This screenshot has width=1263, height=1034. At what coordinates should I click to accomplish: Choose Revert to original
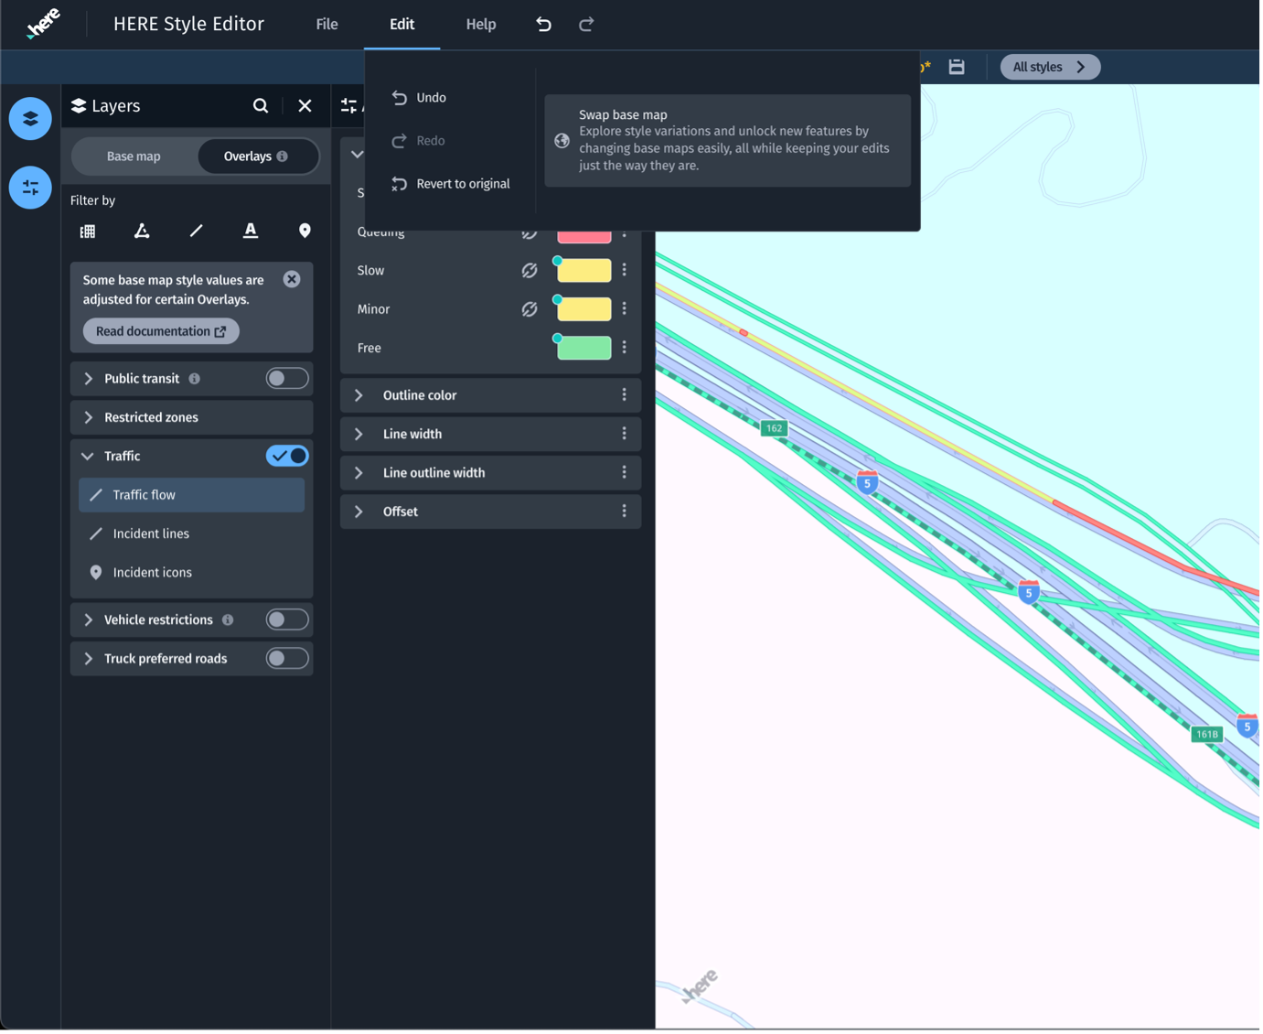(451, 184)
